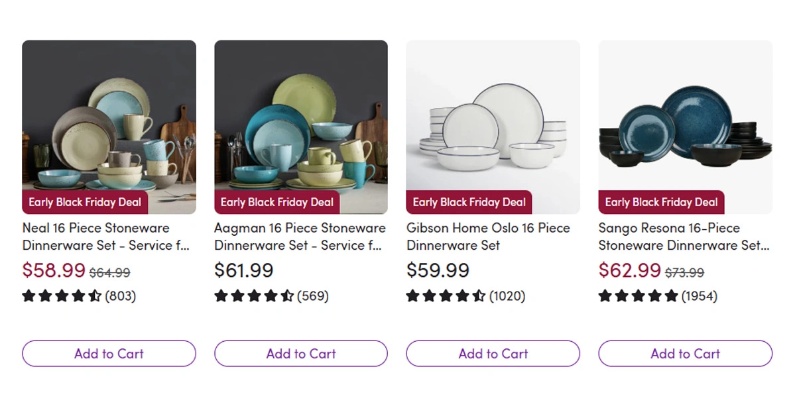Open the 803 reviews count
Screen dimensions: 797x420
click(120, 296)
